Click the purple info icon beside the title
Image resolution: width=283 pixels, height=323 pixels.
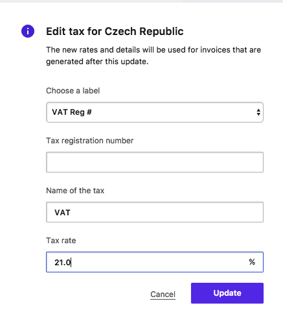(28, 31)
